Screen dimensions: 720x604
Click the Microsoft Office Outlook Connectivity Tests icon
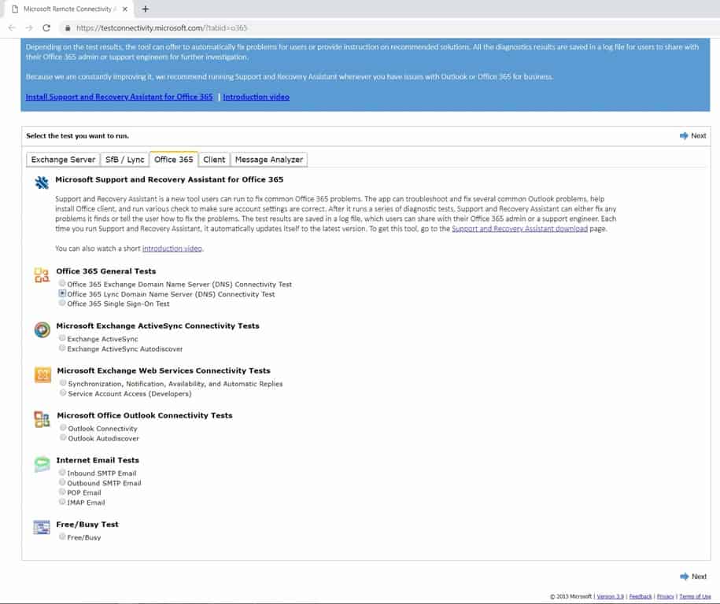pyautogui.click(x=43, y=419)
